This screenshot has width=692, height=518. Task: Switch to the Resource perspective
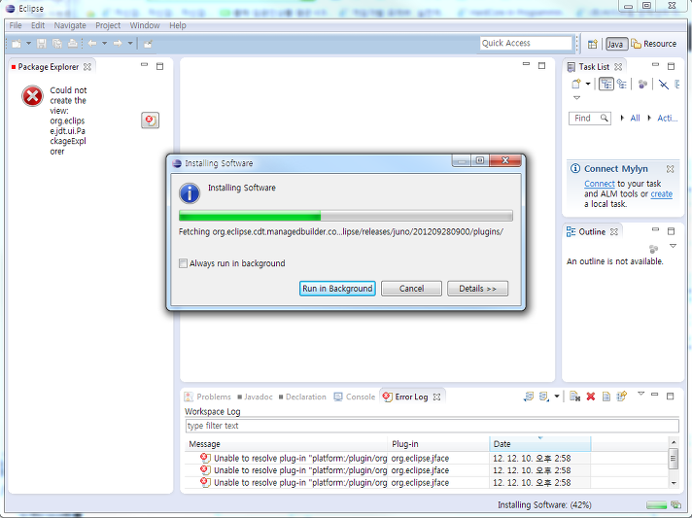point(654,44)
